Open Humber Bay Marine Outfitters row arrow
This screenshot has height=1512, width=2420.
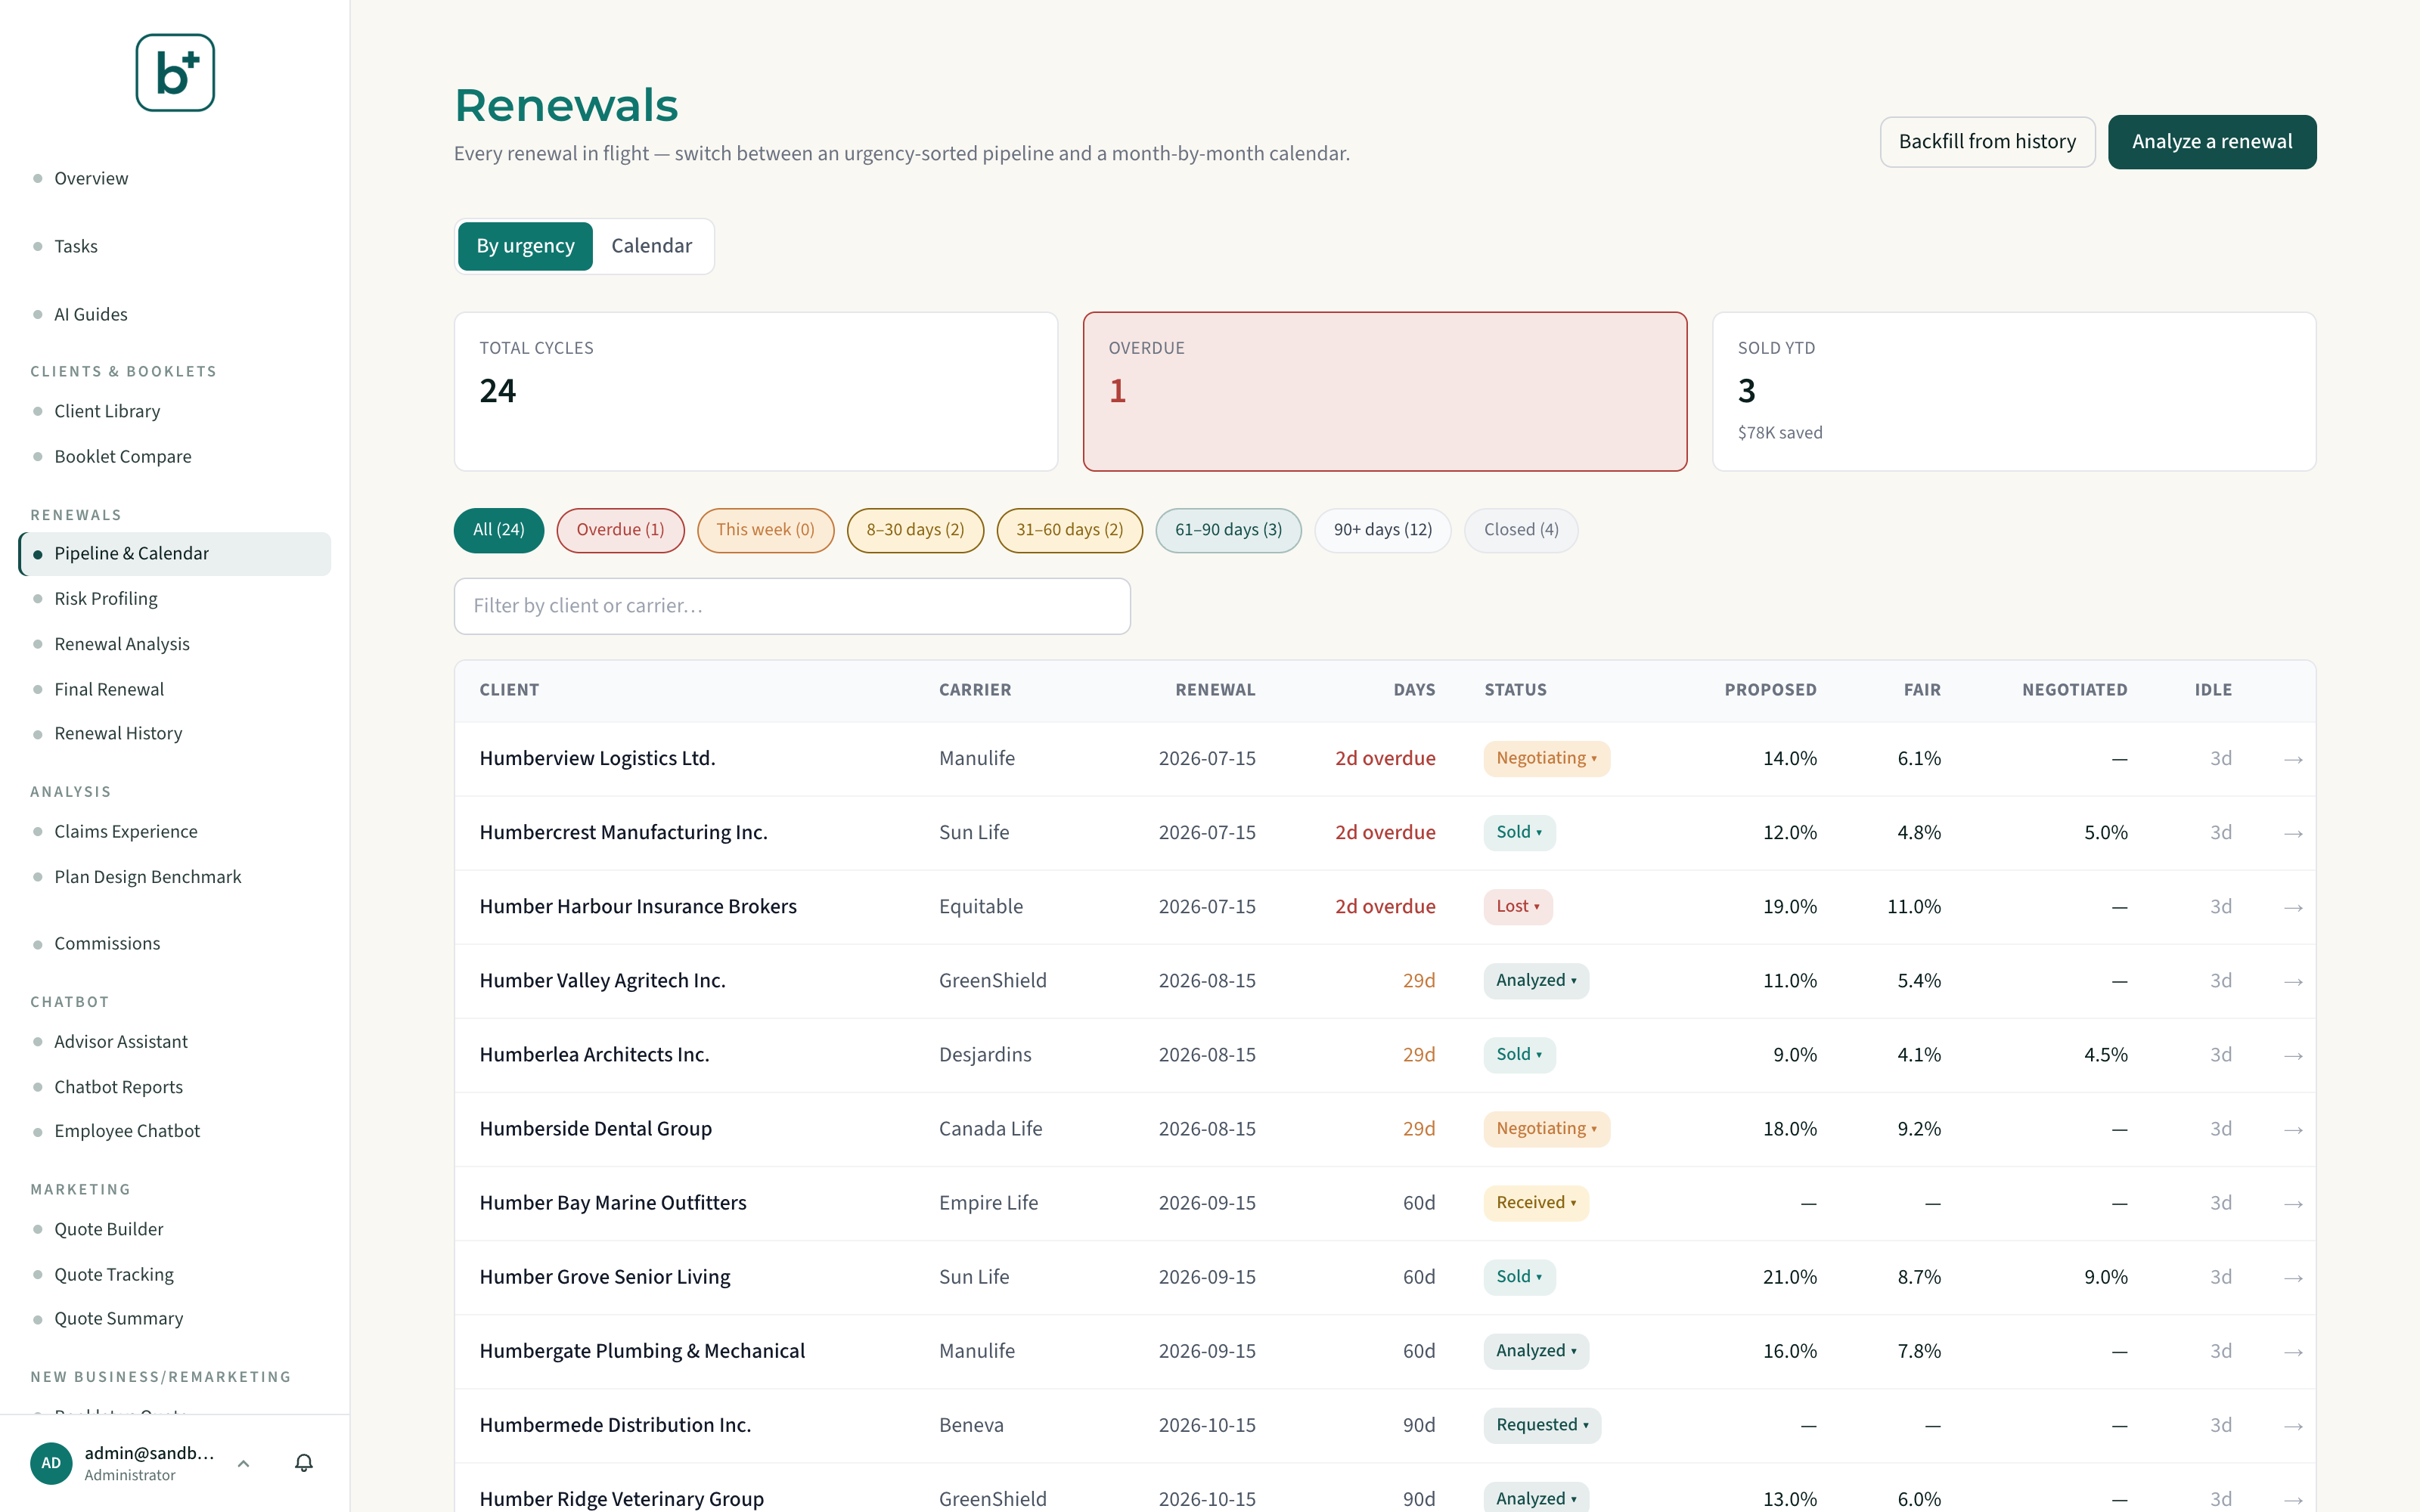[x=2293, y=1203]
